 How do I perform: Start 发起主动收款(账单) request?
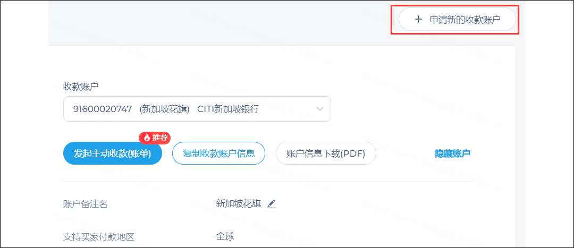pos(112,153)
